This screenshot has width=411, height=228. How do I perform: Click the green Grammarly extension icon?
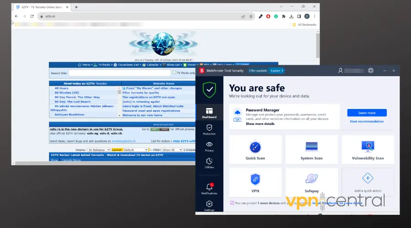[276, 16]
